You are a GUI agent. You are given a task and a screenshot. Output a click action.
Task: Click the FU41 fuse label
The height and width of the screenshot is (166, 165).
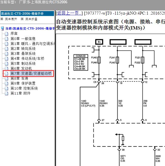[x=112, y=58]
